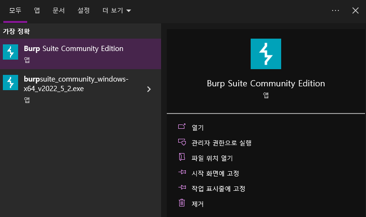Screen dimensions: 366x217
Task: Open the 더 보기 dropdown
Action: click(x=117, y=10)
